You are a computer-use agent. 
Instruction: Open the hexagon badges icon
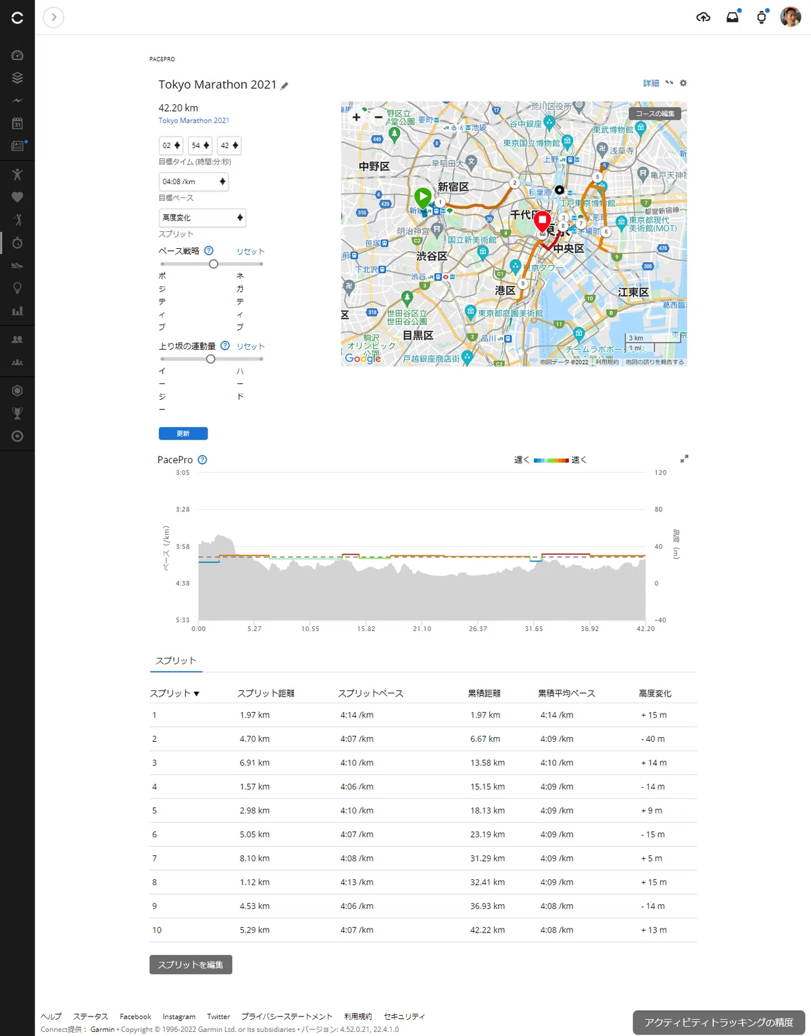[x=18, y=391]
